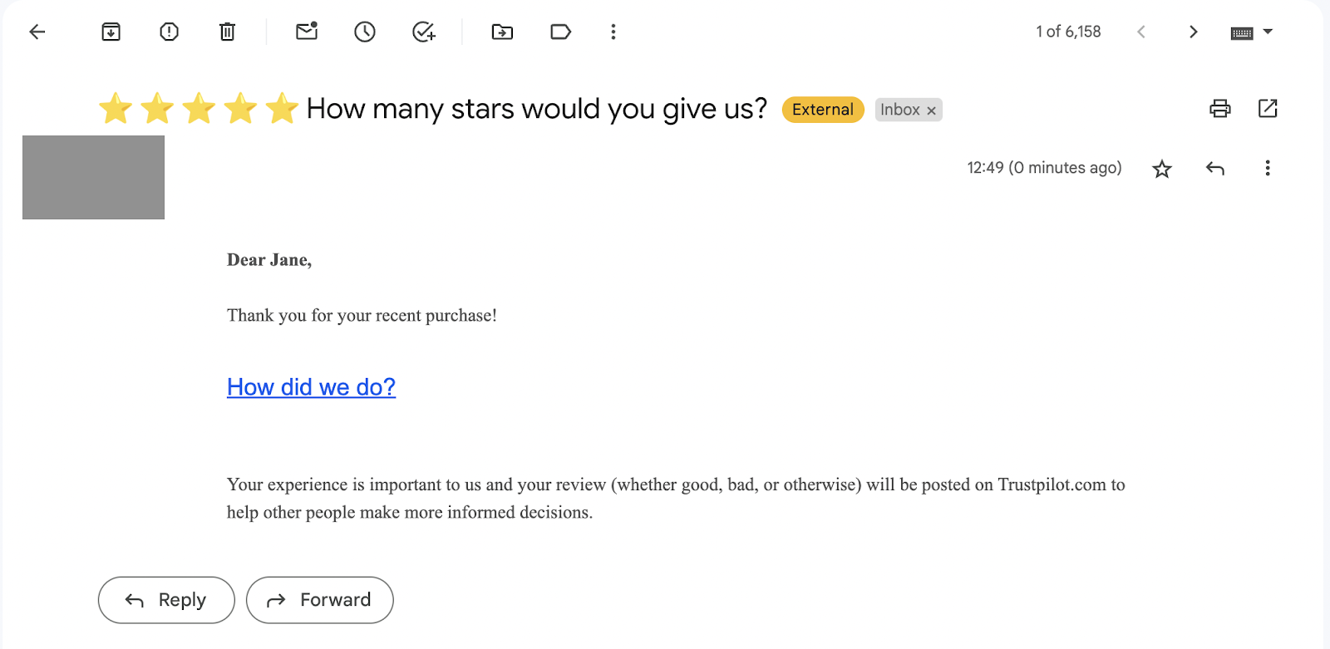
Task: Forward this email
Action: click(319, 599)
